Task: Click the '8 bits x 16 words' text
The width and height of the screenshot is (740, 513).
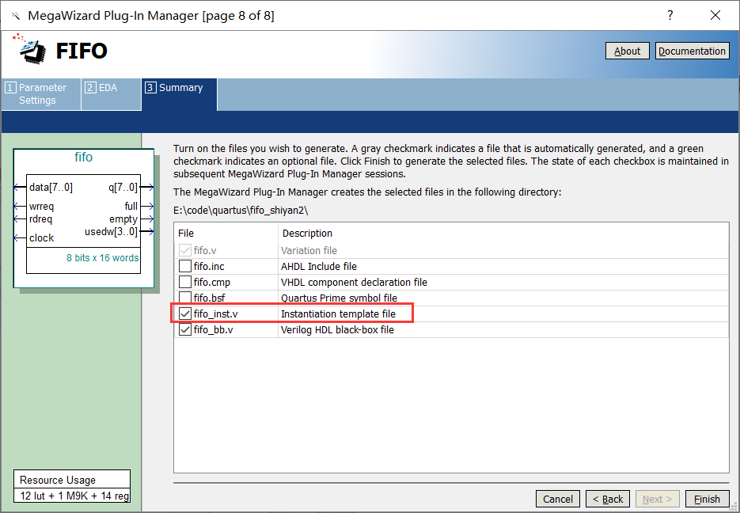Action: pyautogui.click(x=102, y=257)
